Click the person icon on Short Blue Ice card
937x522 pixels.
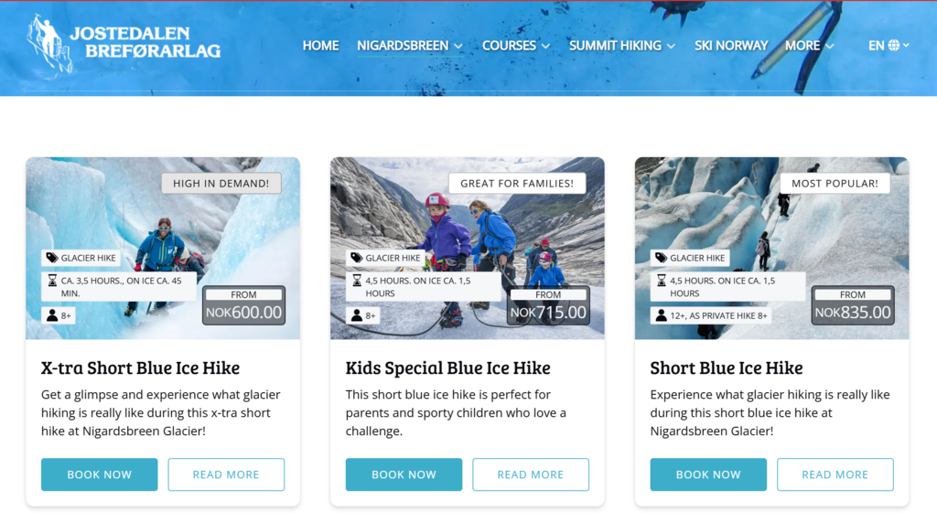click(661, 315)
